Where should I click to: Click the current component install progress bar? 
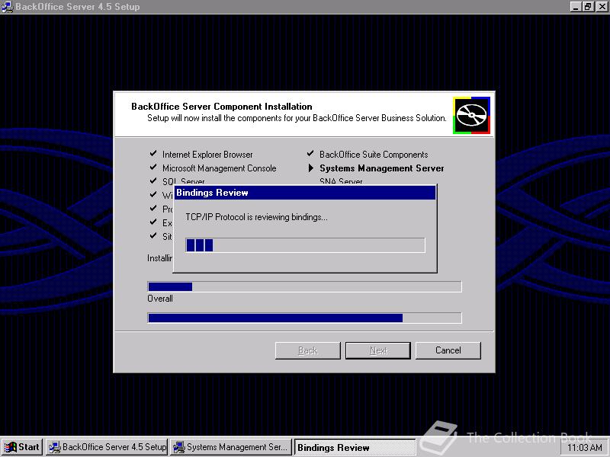pyautogui.click(x=304, y=286)
